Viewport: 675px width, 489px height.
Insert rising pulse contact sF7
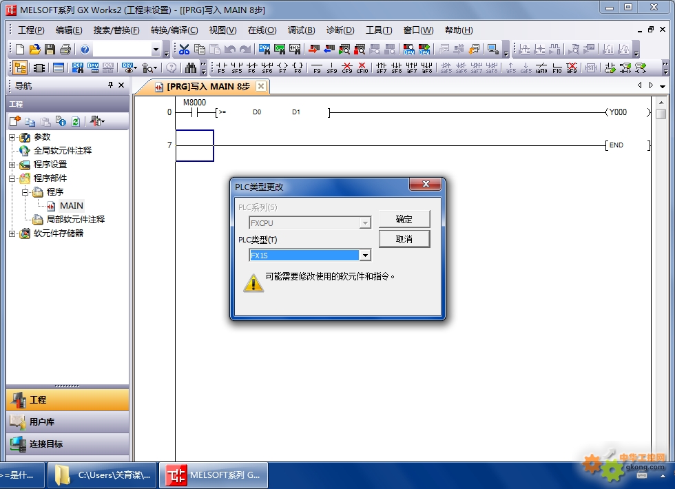[x=382, y=67]
